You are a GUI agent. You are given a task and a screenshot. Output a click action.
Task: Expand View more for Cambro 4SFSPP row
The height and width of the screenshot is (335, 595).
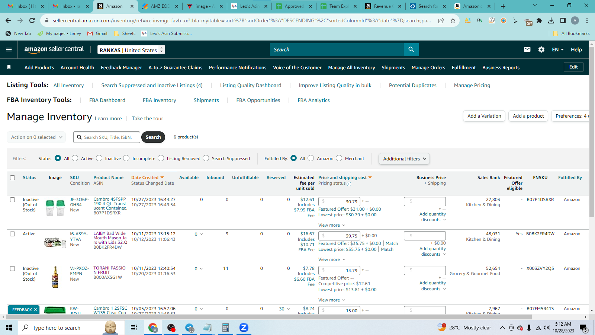pos(332,225)
